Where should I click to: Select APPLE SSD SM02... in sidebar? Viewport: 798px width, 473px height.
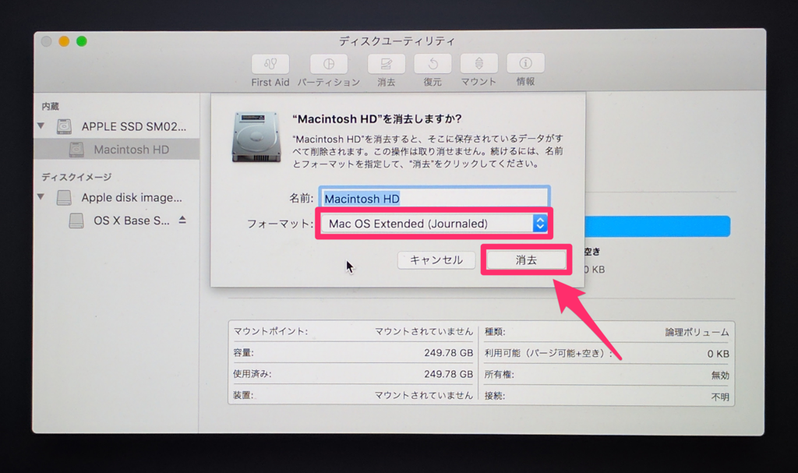(134, 126)
